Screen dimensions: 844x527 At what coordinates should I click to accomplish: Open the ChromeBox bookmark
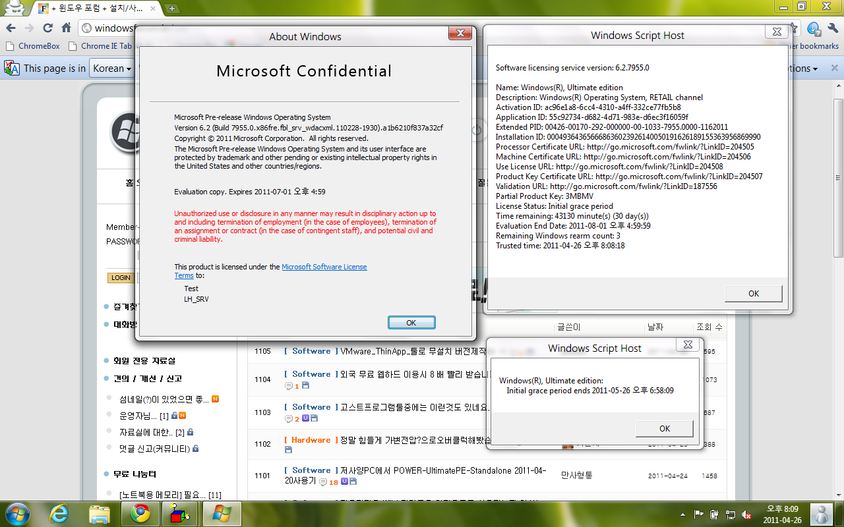(32, 46)
